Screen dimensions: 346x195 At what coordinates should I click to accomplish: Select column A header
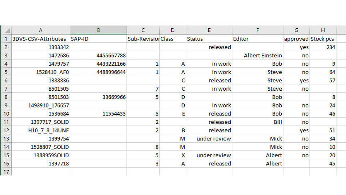[x=41, y=30]
